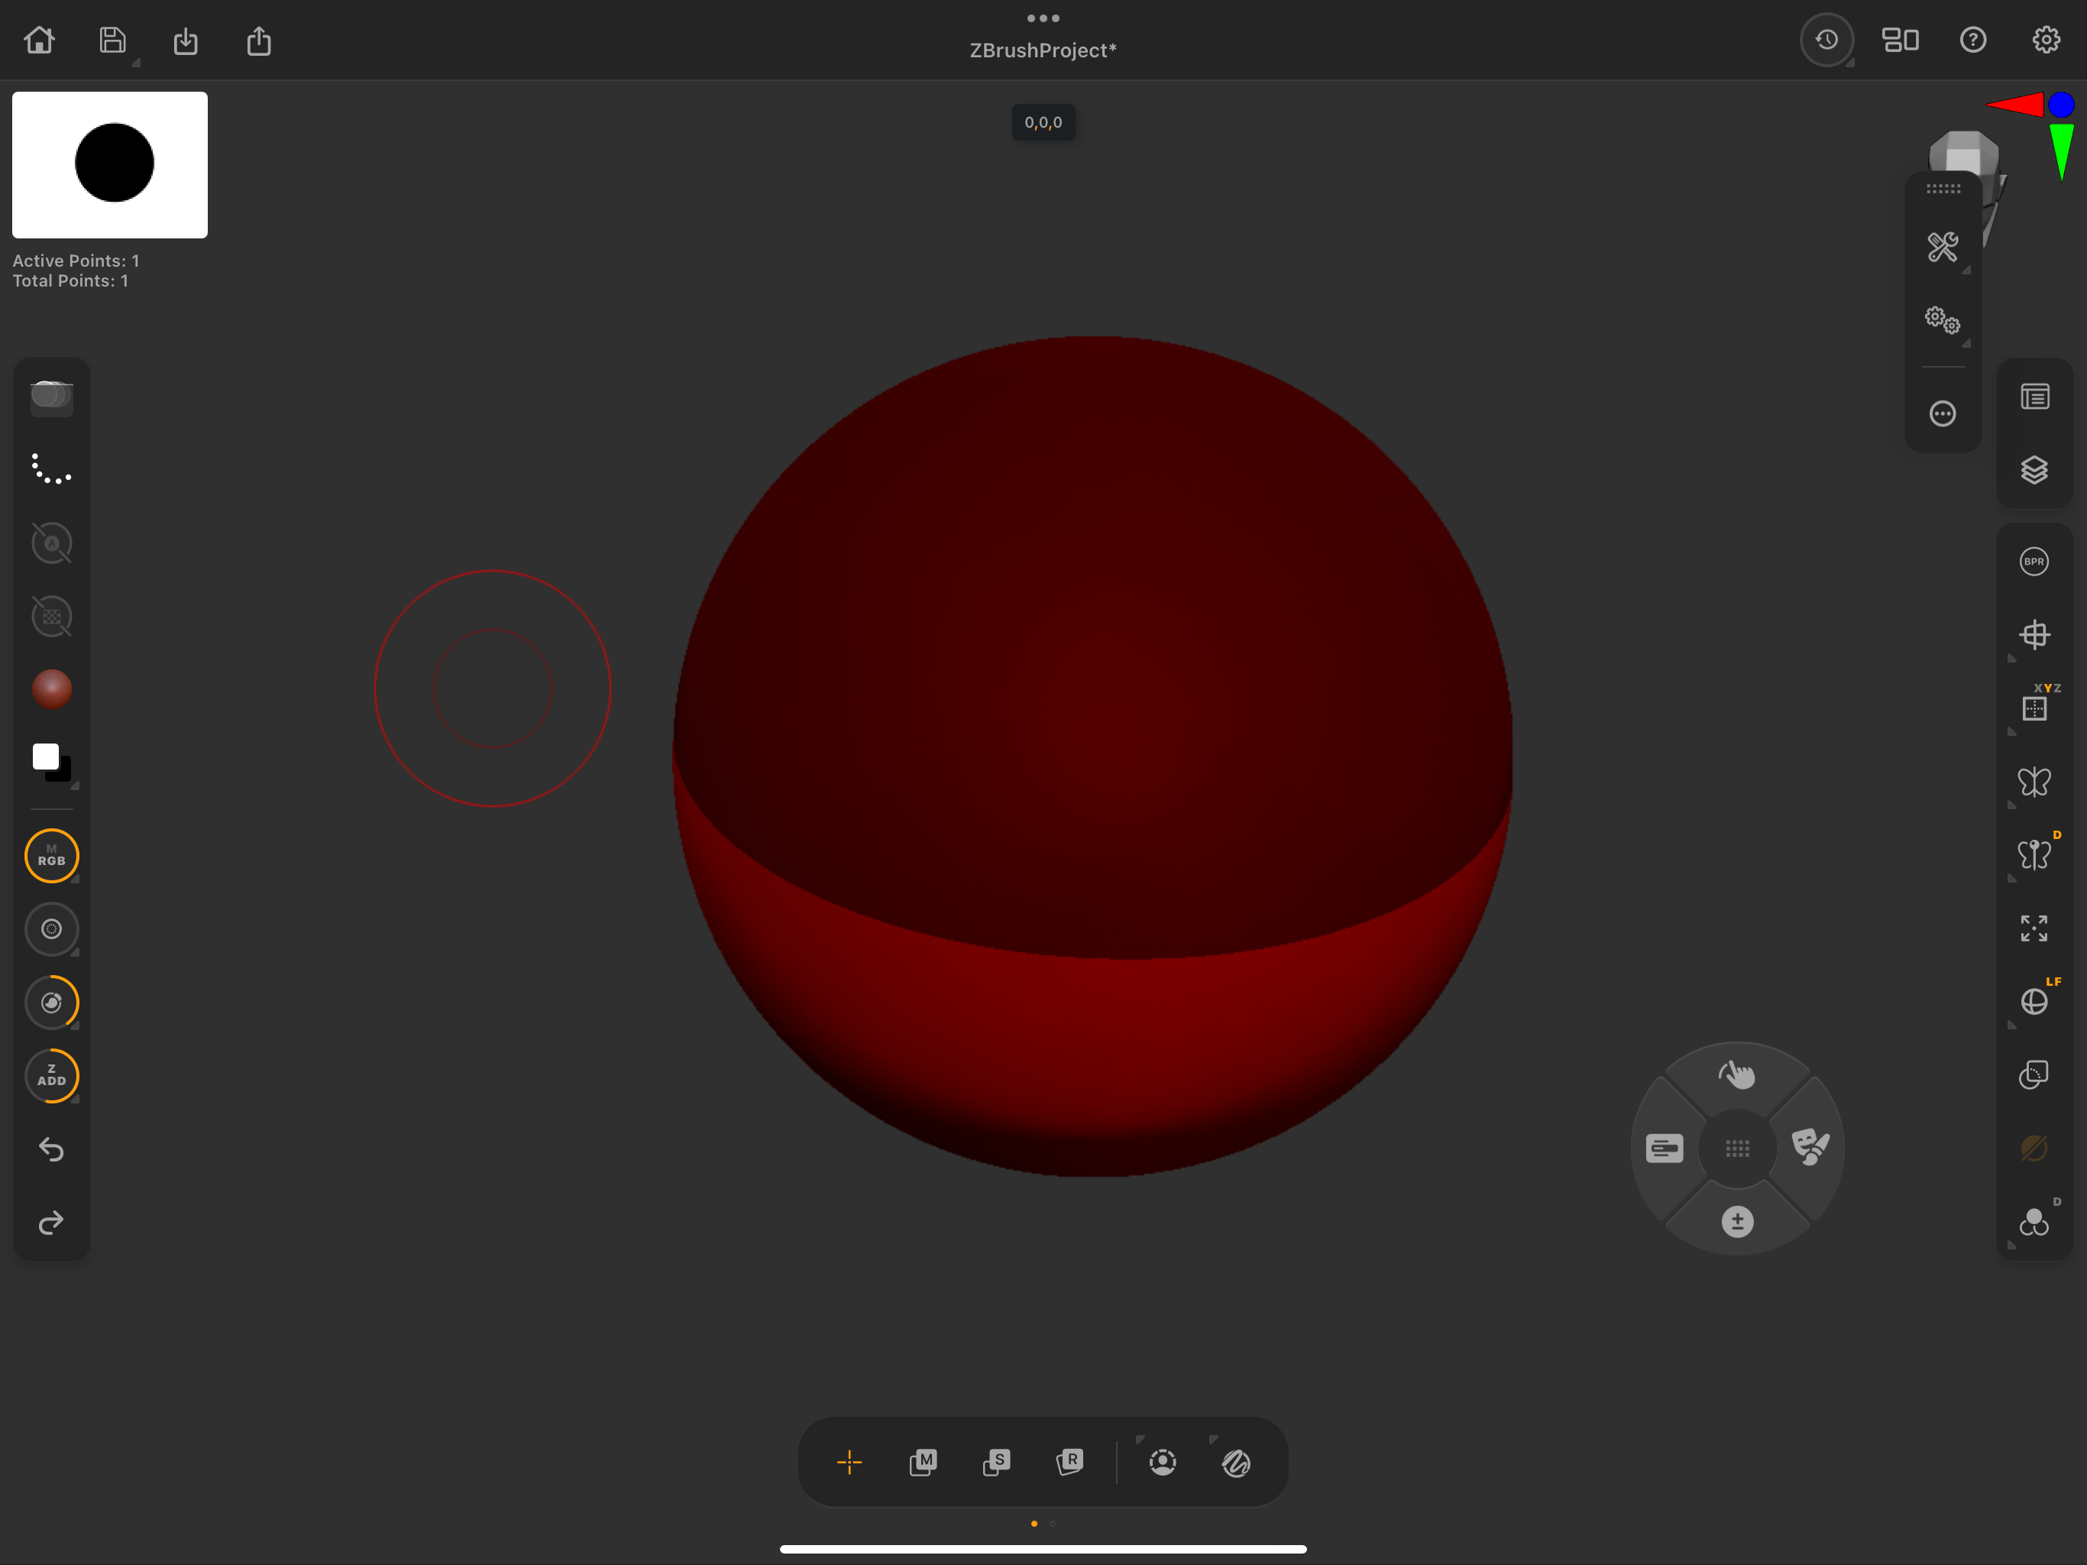Toggle the M RGB paint mode
This screenshot has height=1565, width=2087.
[52, 855]
